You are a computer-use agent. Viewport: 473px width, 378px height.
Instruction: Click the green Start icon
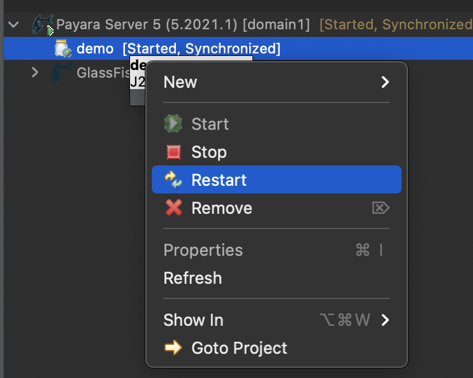(x=173, y=124)
